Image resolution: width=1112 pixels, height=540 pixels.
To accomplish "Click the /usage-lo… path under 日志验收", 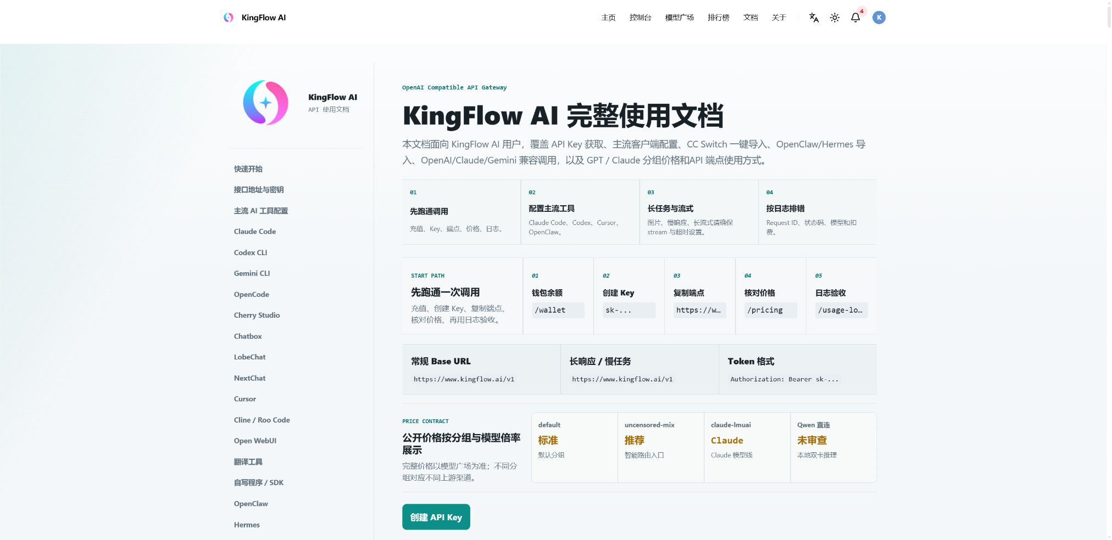I will pyautogui.click(x=841, y=310).
